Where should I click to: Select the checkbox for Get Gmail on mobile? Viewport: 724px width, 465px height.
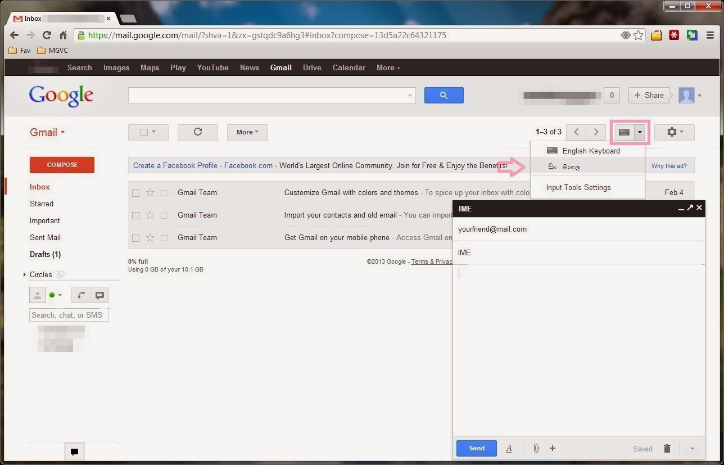coord(135,237)
